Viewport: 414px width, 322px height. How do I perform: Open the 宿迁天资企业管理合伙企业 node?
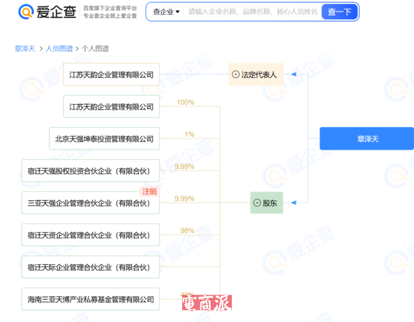pyautogui.click(x=91, y=235)
